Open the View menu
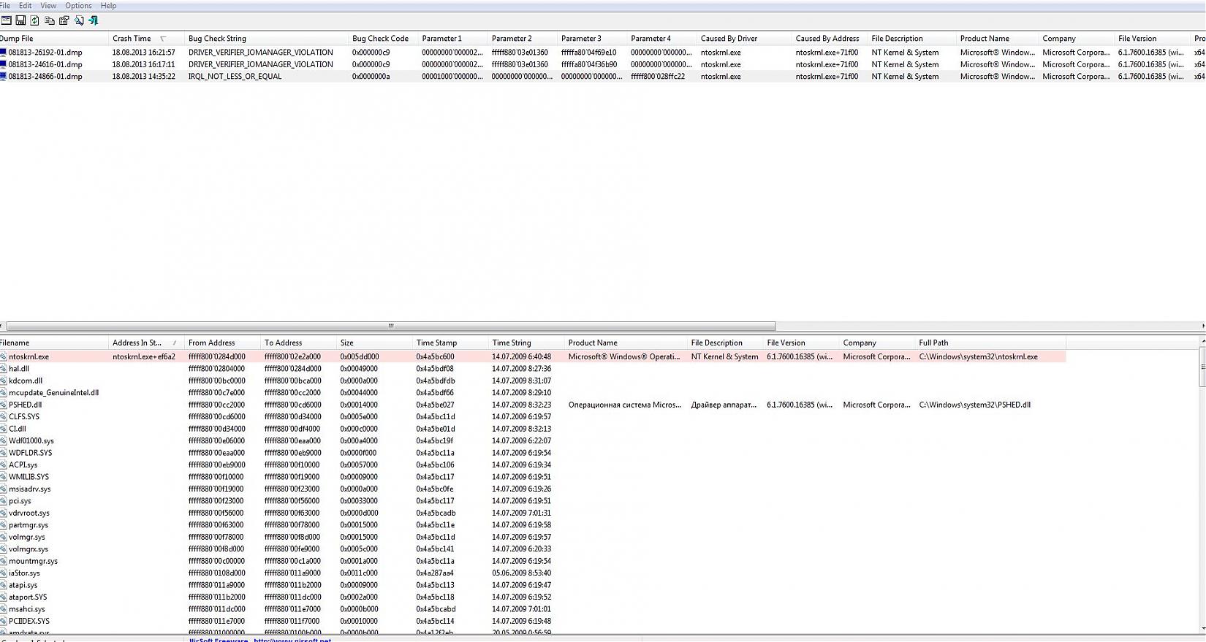Viewport: 1206px width, 642px height. 48,6
